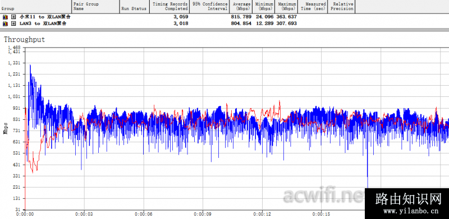Click the 331 y-axis tick label

point(17,176)
